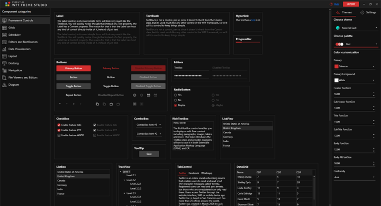Select the Data Visualization chart icon
The width and height of the screenshot is (381, 206).
pyautogui.click(x=4, y=49)
